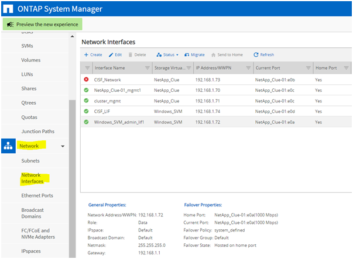The width and height of the screenshot is (353, 259).
Task: Open LUNs in the sidebar
Action: [x=27, y=74]
